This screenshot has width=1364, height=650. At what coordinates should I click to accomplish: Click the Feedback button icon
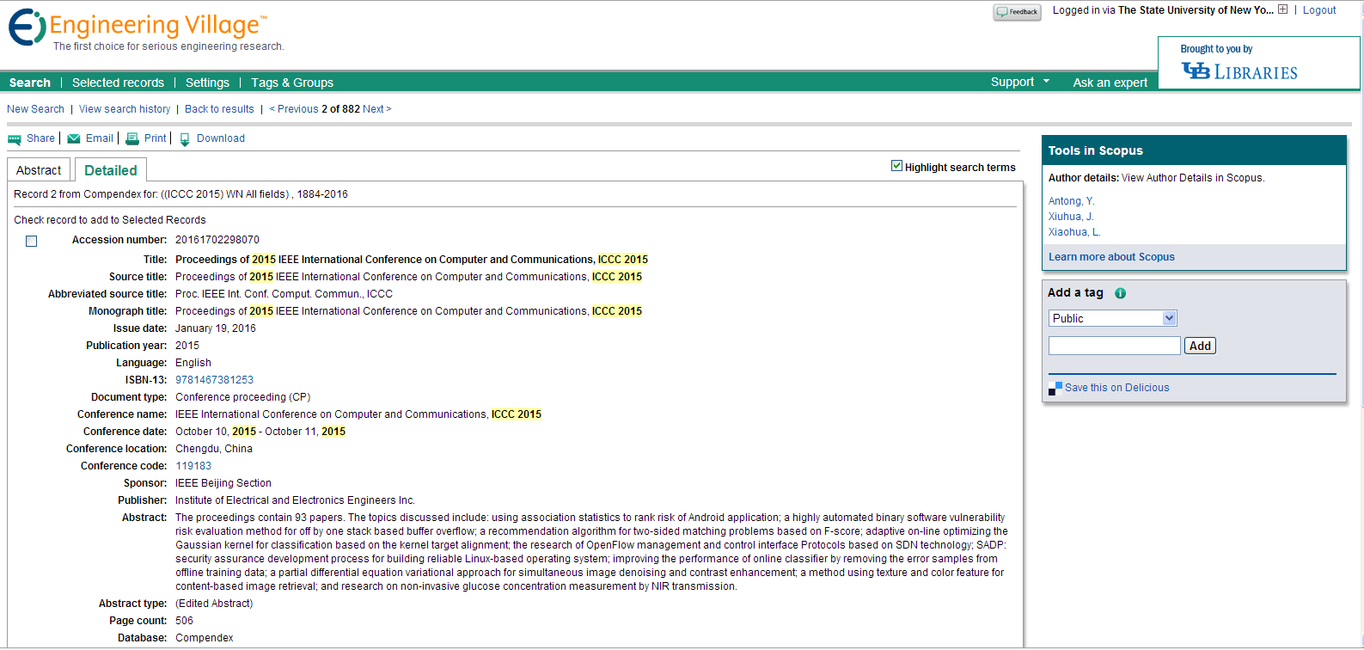coord(1017,12)
